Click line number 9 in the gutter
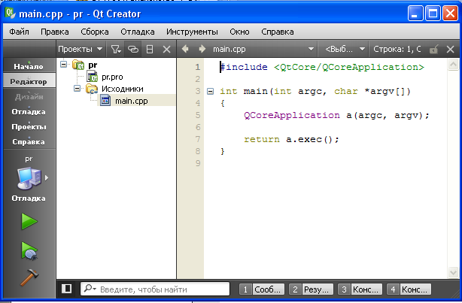Image resolution: width=462 pixels, height=303 pixels. pos(198,163)
